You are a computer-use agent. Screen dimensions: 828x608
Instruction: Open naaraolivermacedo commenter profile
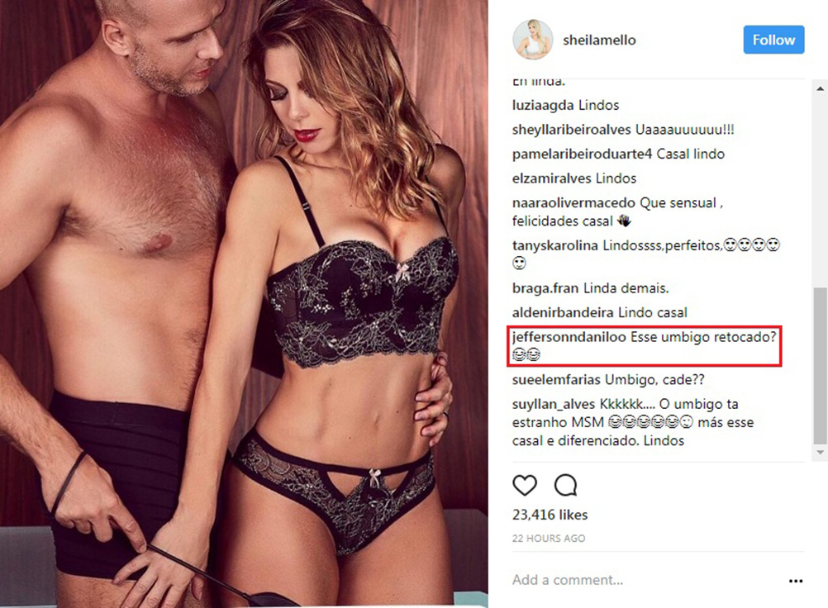(x=573, y=203)
